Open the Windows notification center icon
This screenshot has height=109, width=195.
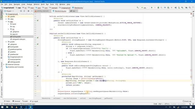tap(191, 107)
